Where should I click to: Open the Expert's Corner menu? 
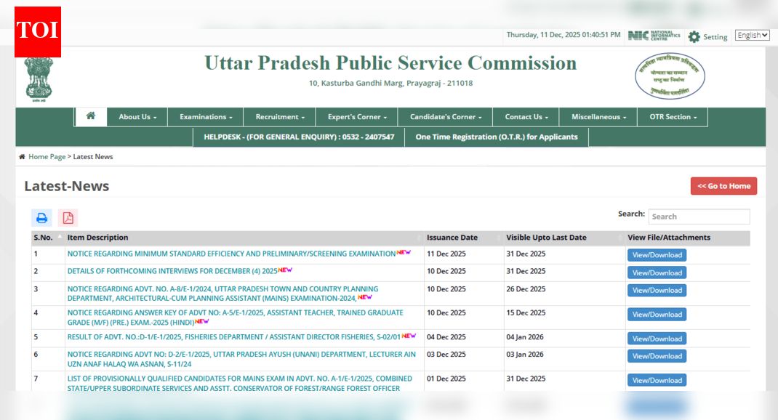(356, 116)
